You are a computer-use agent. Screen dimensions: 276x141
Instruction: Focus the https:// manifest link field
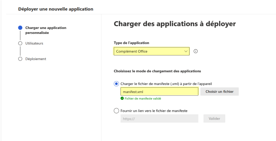pyautogui.click(x=159, y=119)
